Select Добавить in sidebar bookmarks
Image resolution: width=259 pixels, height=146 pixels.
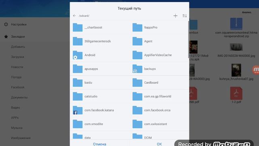(18, 47)
